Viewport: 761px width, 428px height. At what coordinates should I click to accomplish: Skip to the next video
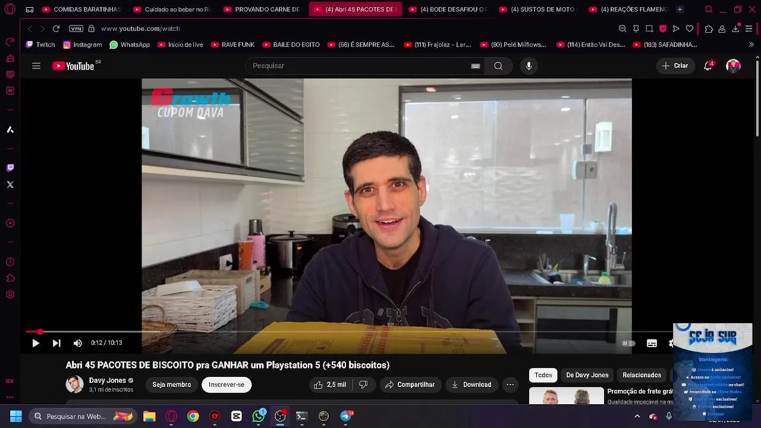(56, 343)
